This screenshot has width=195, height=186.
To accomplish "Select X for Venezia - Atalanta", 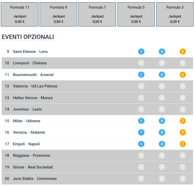I will click(162, 132).
